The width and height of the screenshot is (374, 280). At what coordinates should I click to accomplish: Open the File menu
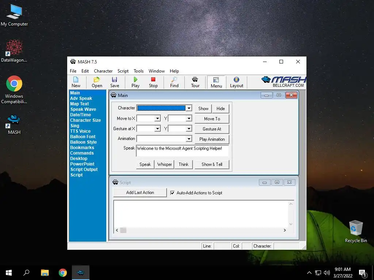(73, 71)
